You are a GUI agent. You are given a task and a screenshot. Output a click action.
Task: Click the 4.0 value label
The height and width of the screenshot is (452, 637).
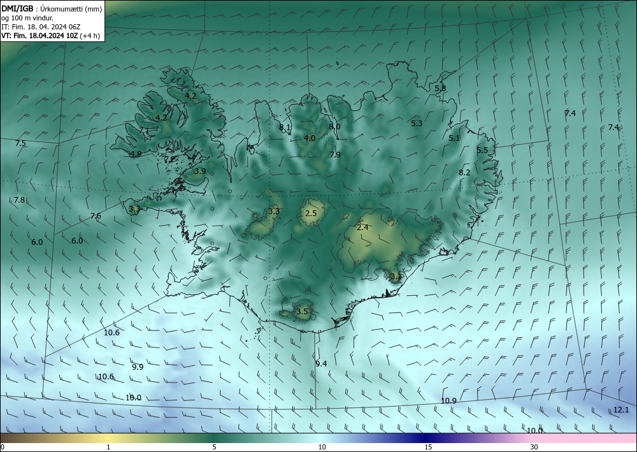click(310, 138)
